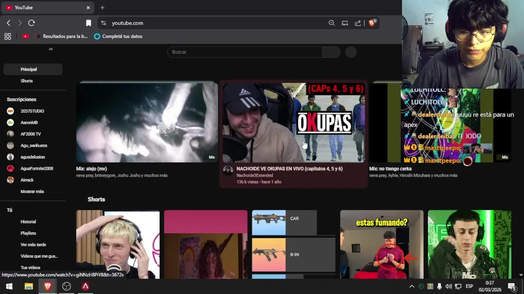Open Windows Start menu

click(x=9, y=286)
